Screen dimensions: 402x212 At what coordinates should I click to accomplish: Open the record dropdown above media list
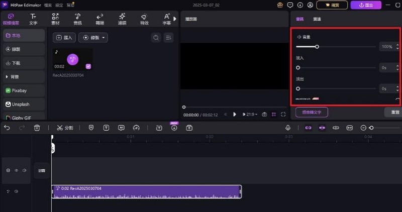click(x=93, y=38)
